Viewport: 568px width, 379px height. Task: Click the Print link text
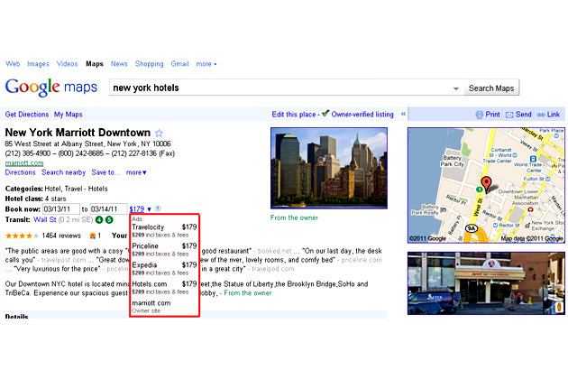tap(492, 115)
